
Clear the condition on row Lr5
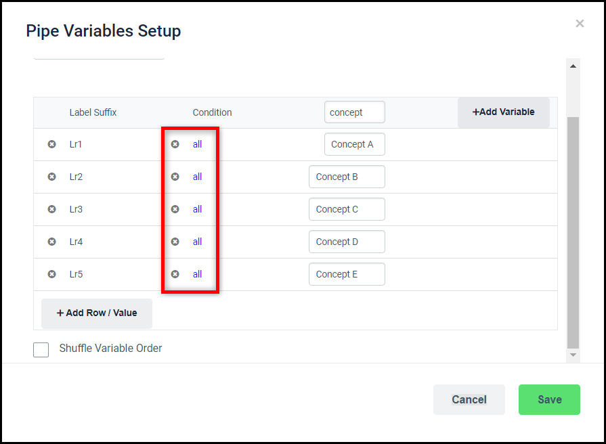pos(175,274)
